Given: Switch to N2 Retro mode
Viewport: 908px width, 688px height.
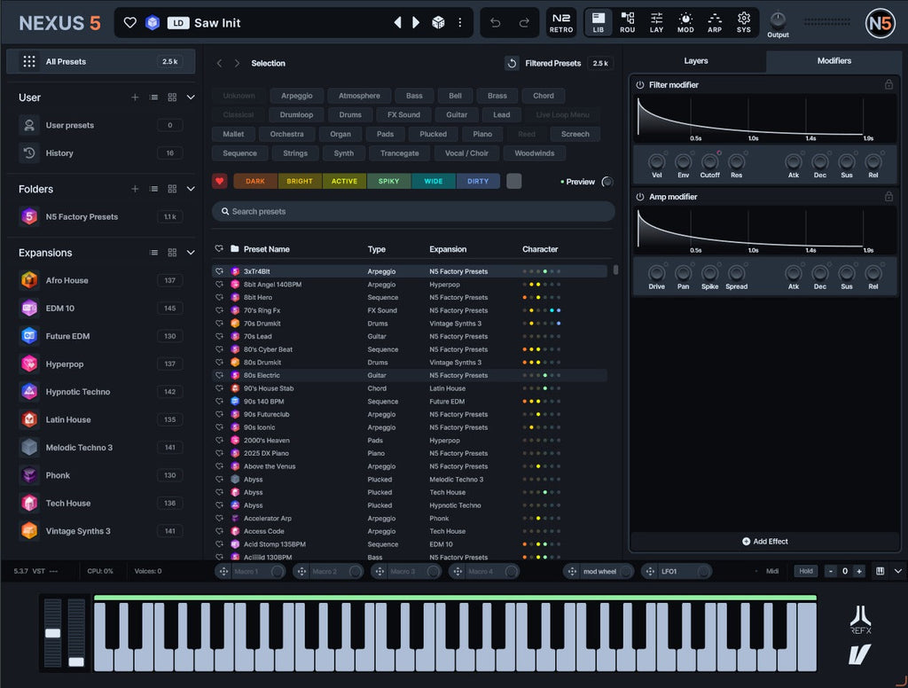Looking at the screenshot, I should tap(561, 23).
